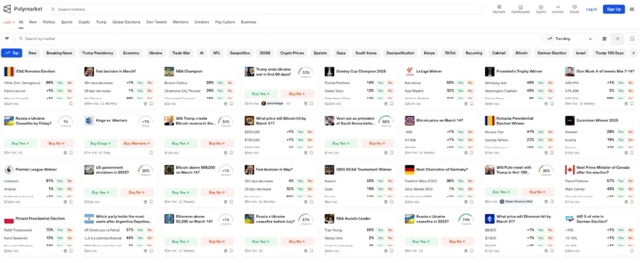Open the Politics tab
This screenshot has height=263, width=640.
point(49,22)
